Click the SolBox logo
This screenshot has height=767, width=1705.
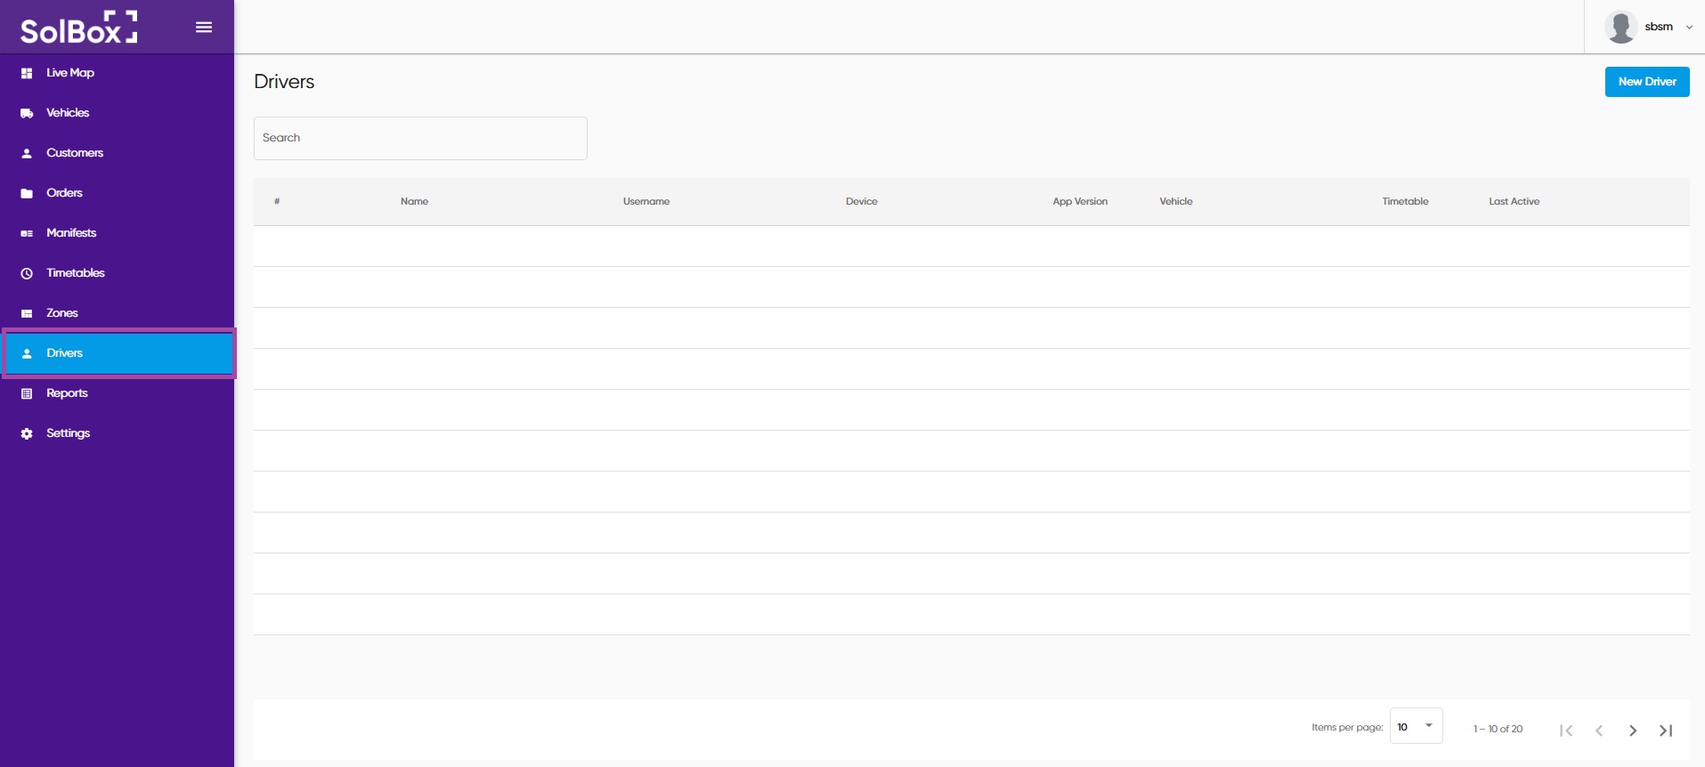78,28
